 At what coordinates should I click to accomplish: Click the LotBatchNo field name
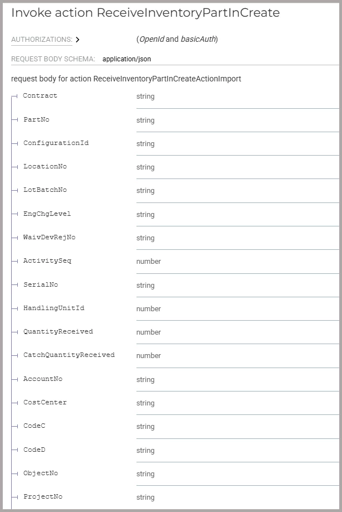tap(45, 190)
